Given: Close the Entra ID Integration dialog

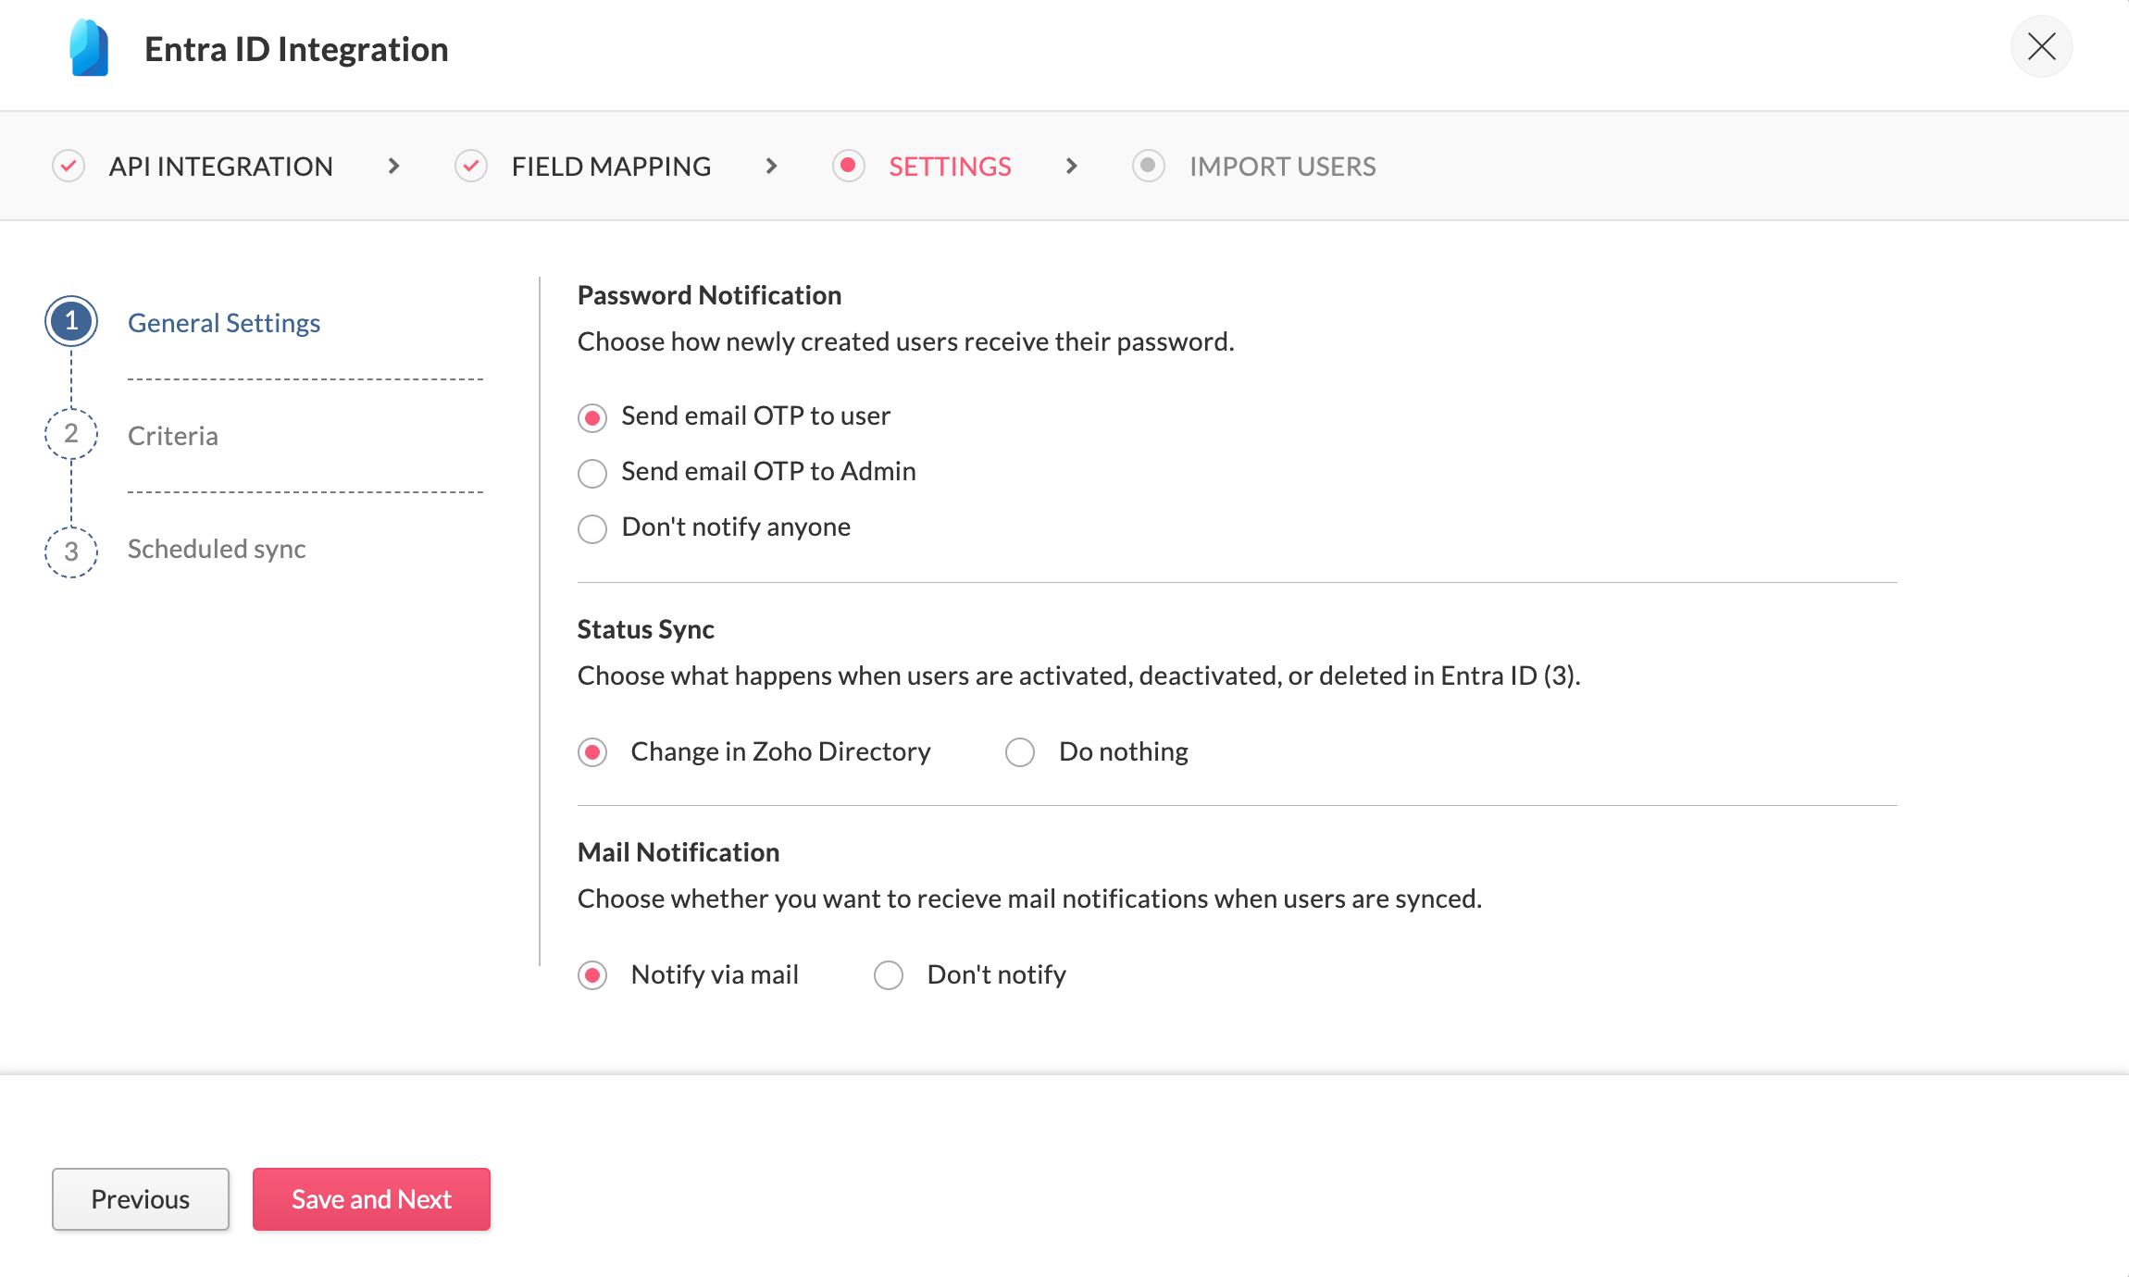Looking at the screenshot, I should pyautogui.click(x=2041, y=46).
